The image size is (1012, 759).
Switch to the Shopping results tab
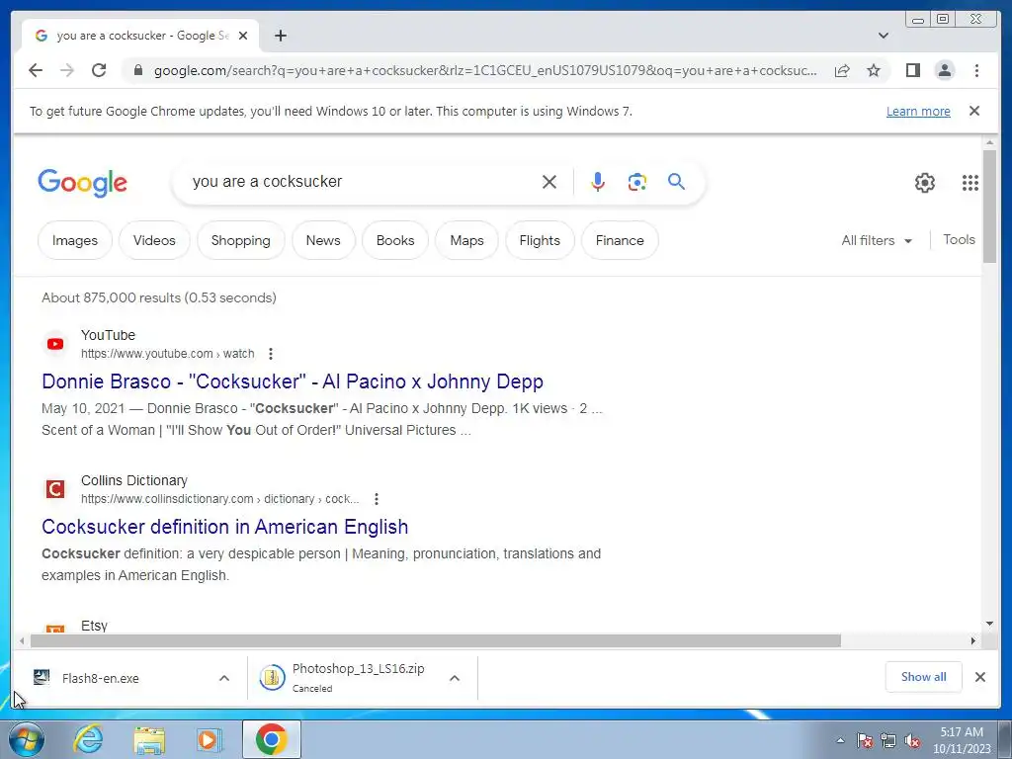[241, 240]
